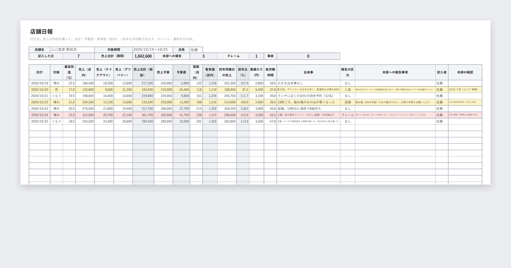Select the period cell "2026/10/19〜10/25"
The image size is (511, 268).
(154, 50)
